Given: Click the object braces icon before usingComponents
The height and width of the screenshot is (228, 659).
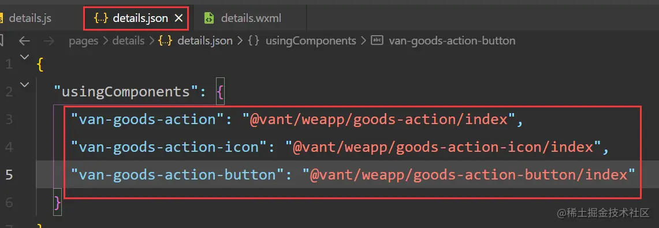Looking at the screenshot, I should click(x=254, y=41).
